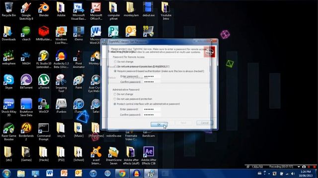Image resolution: width=318 pixels, height=178 pixels.
Task: Open the Windows Start menu orb
Action: 6,174
